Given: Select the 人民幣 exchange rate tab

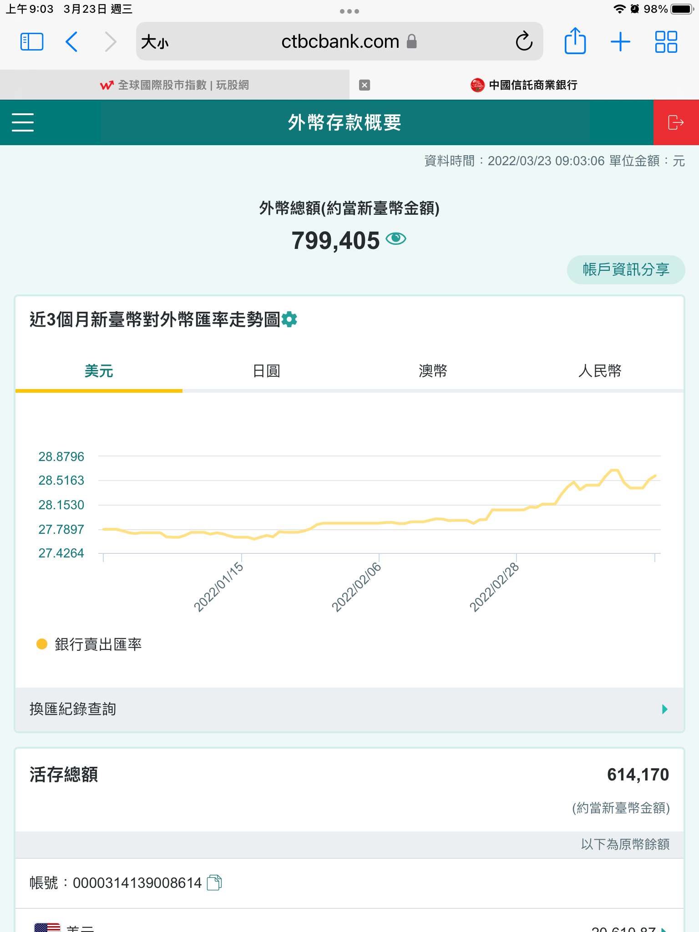Looking at the screenshot, I should coord(599,371).
